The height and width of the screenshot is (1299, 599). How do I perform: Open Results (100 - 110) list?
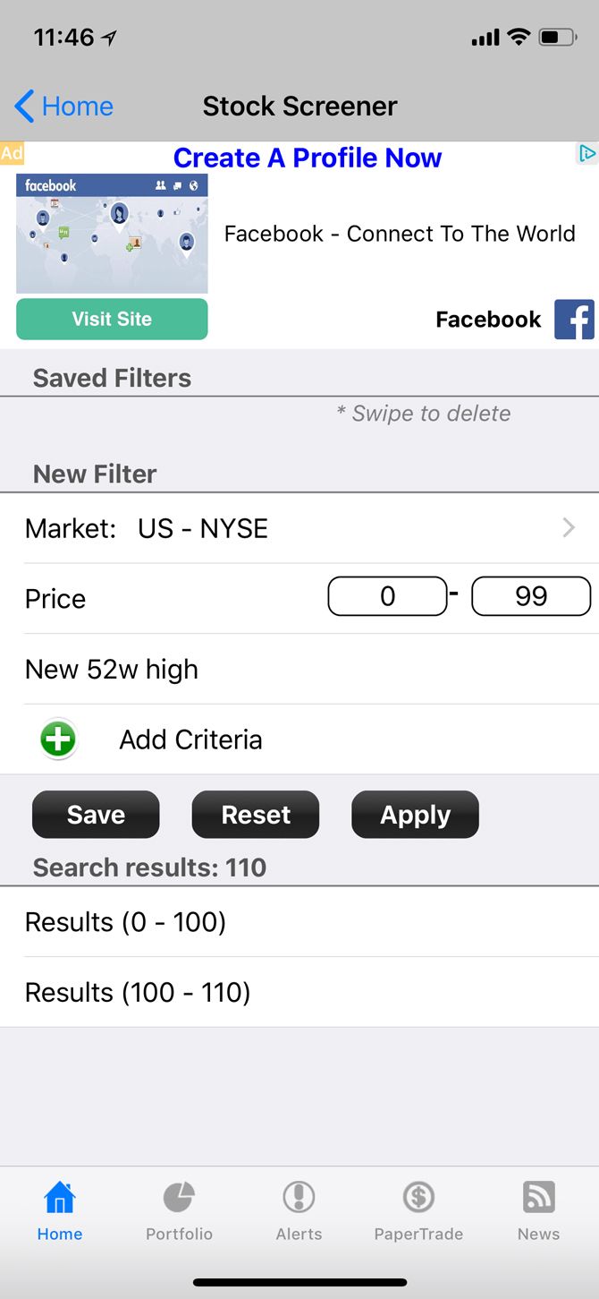[x=299, y=993]
